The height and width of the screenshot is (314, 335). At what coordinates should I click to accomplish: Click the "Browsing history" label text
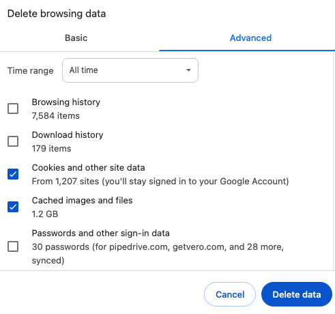pyautogui.click(x=66, y=102)
